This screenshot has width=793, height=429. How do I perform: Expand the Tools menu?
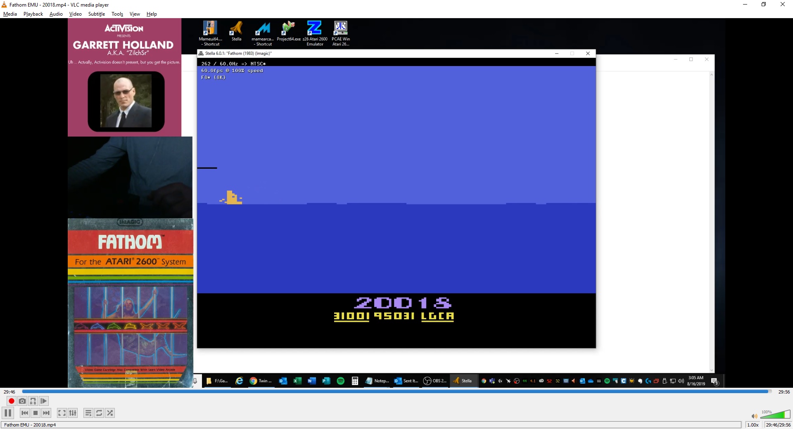pyautogui.click(x=117, y=14)
